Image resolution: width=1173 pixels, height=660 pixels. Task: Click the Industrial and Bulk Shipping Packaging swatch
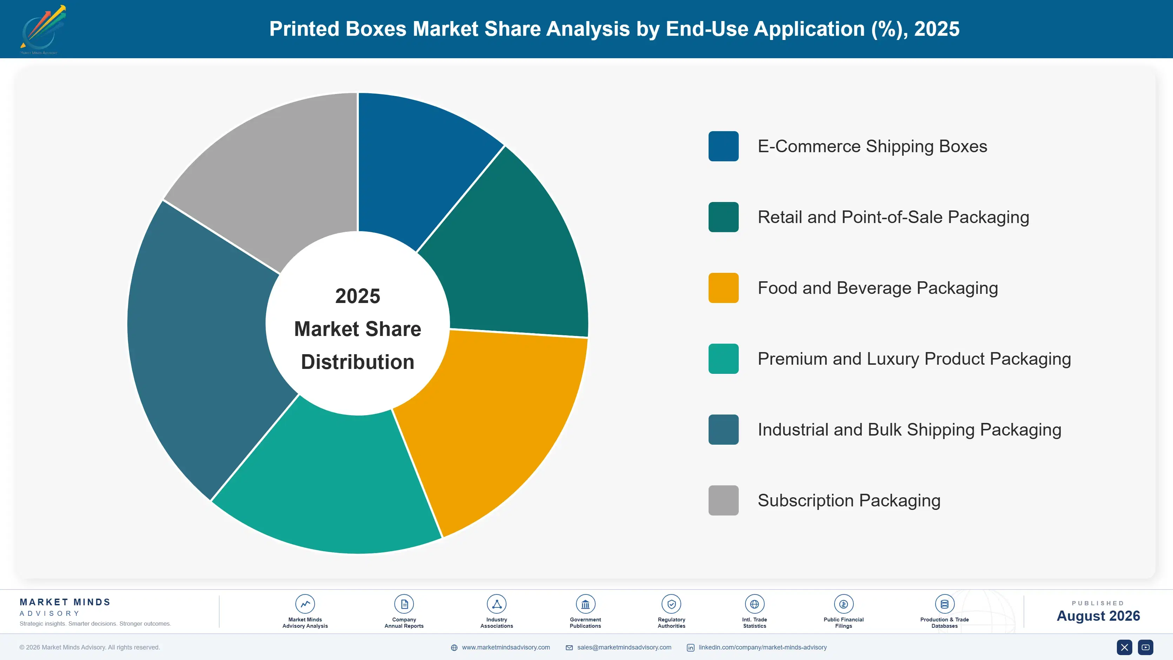coord(724,430)
